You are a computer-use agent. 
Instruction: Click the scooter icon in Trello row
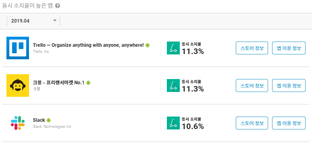173,48
